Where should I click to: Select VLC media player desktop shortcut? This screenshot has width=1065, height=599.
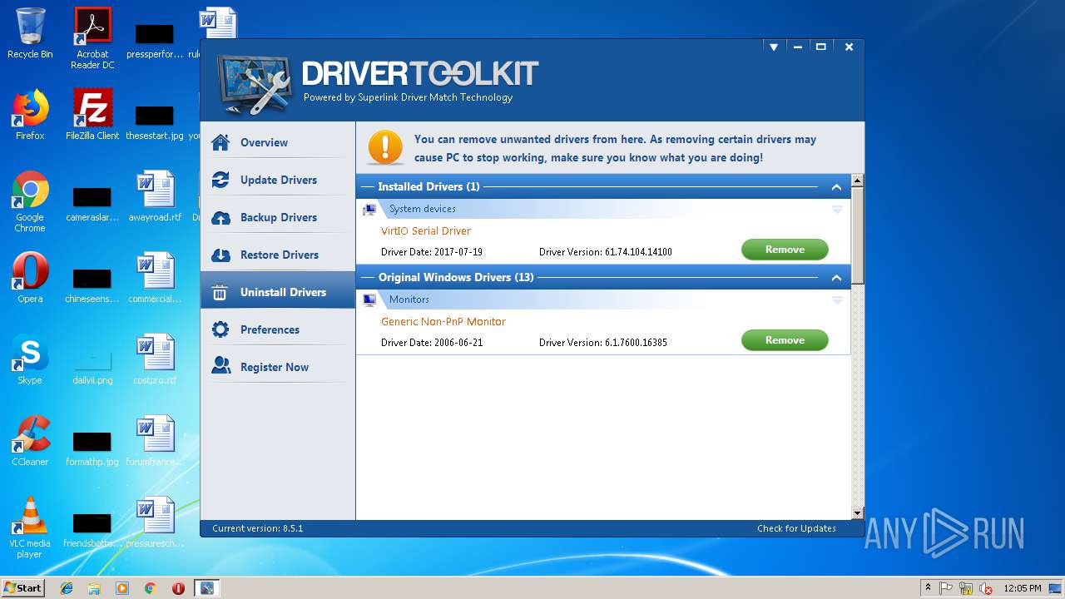[x=30, y=527]
